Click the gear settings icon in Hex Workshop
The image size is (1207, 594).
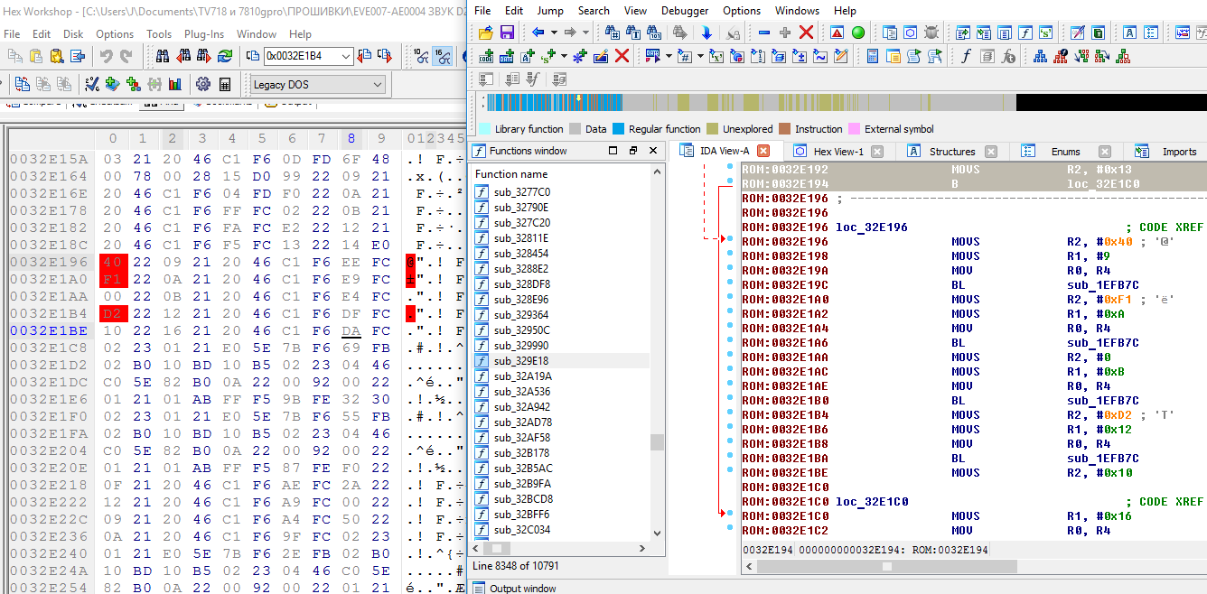click(202, 84)
